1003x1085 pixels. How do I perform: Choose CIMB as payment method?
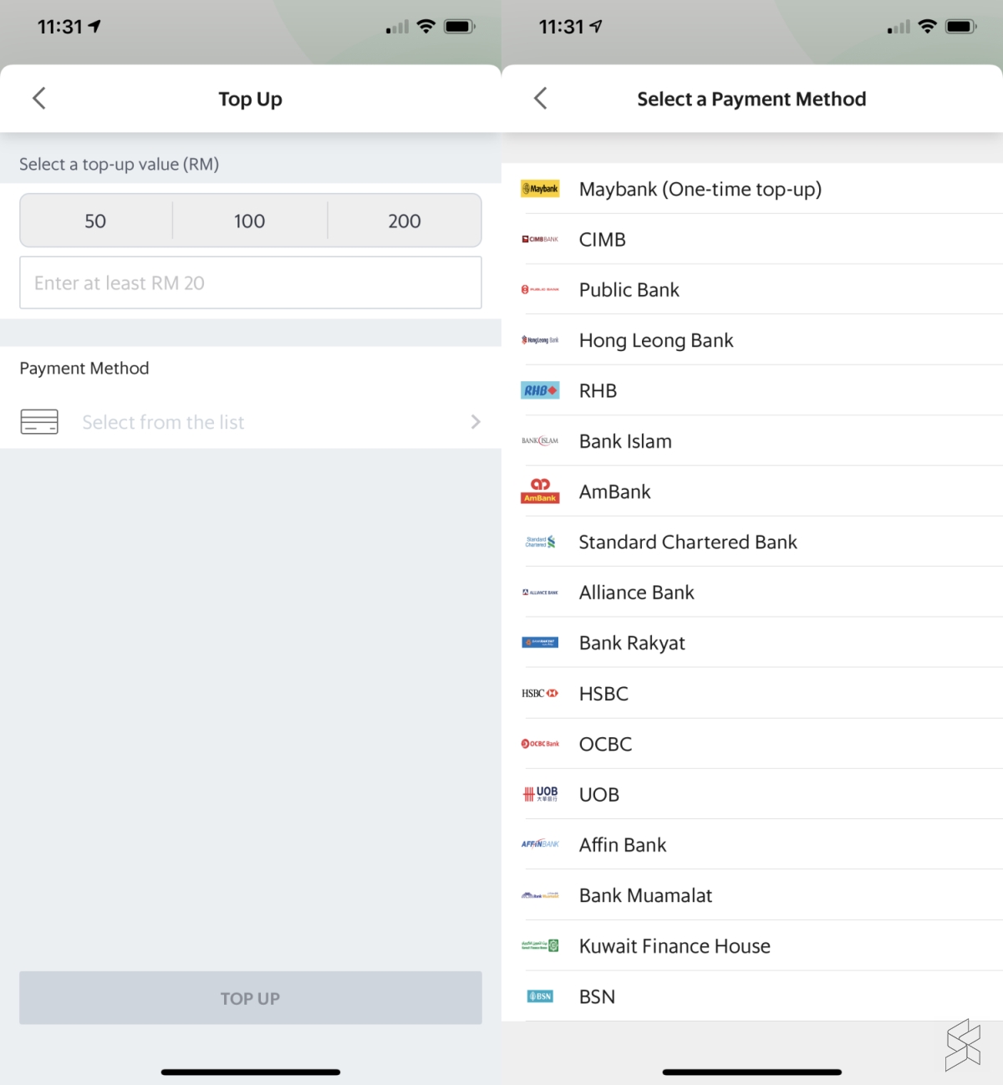[x=603, y=240]
